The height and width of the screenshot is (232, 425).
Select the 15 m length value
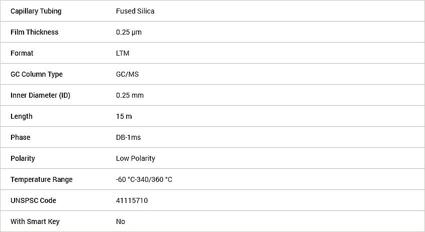point(124,117)
